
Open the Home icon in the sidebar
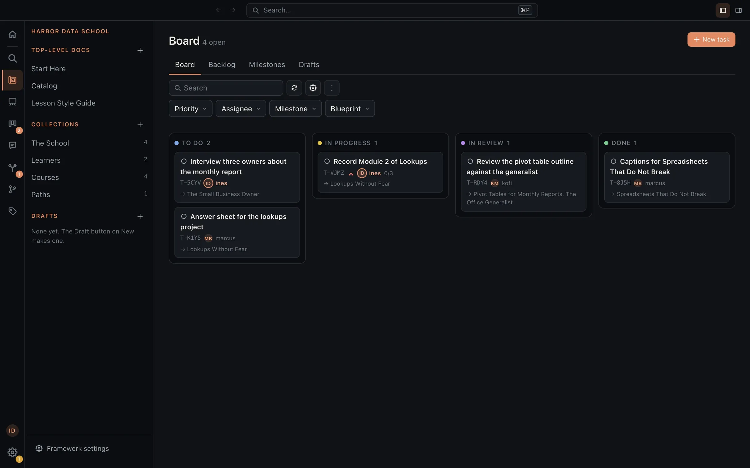coord(12,34)
